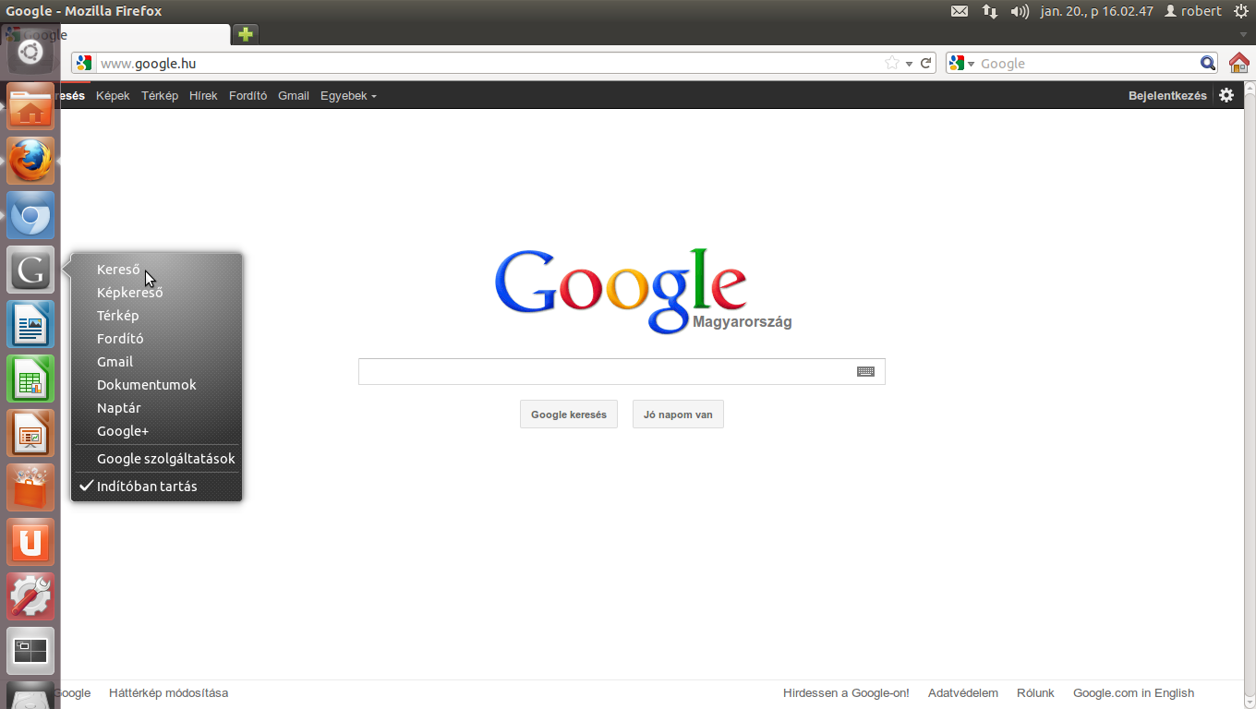
Task: Open Hírek in the Google top bar
Action: coord(203,96)
